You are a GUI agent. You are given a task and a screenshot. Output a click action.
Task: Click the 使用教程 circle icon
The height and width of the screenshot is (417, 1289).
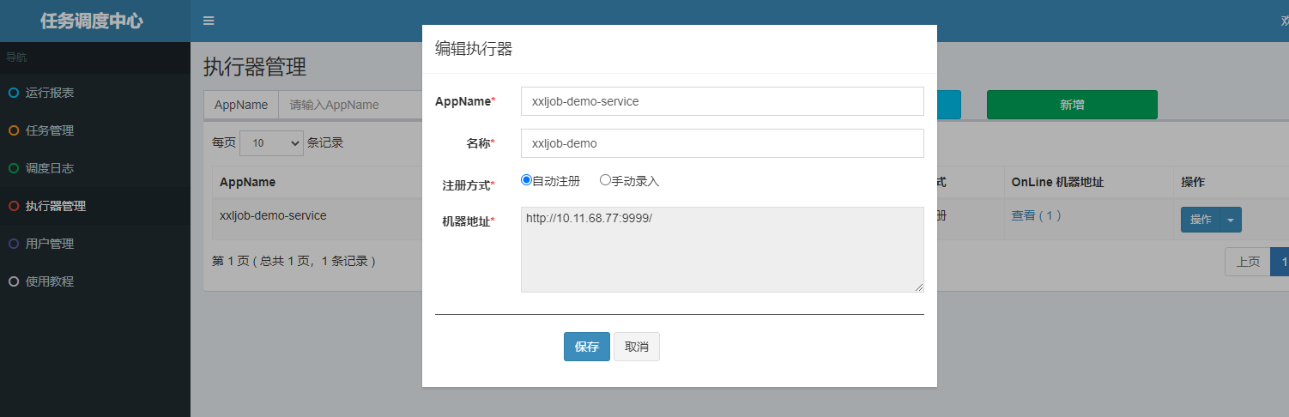[x=13, y=281]
